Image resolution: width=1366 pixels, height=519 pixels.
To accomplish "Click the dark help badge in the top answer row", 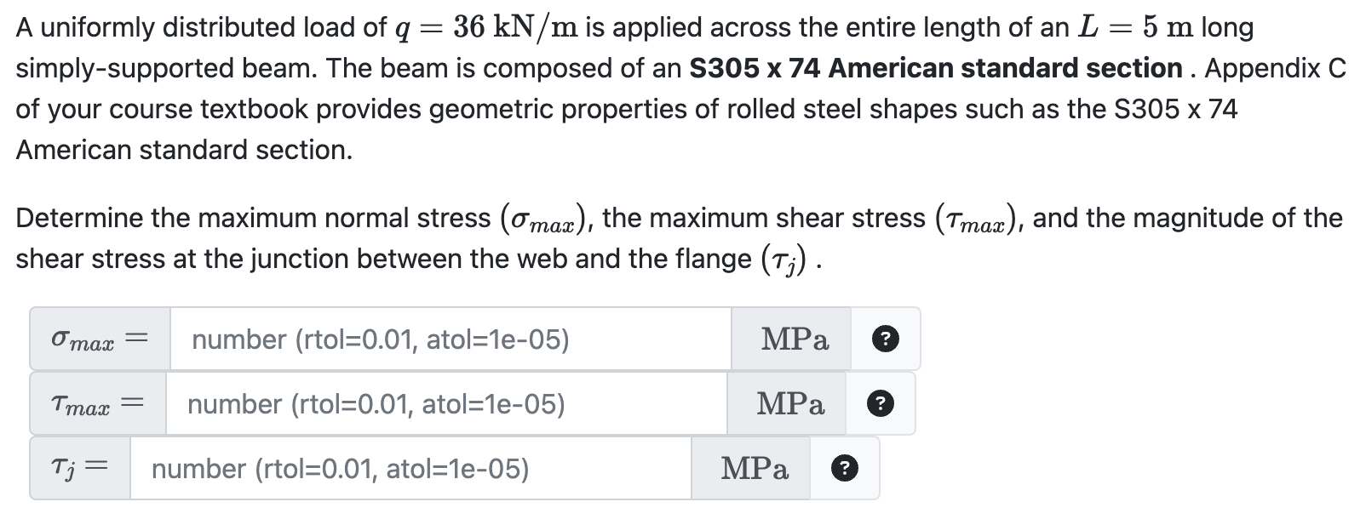I will point(887,339).
